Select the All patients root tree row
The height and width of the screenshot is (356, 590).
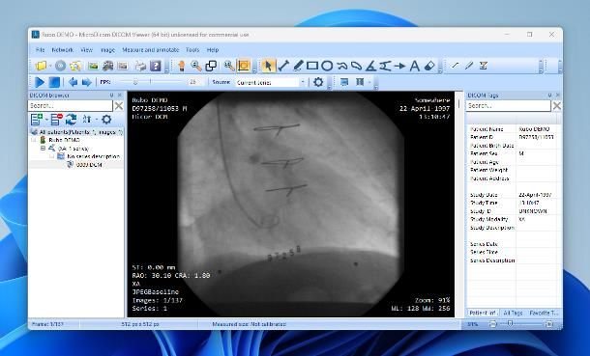(76, 132)
